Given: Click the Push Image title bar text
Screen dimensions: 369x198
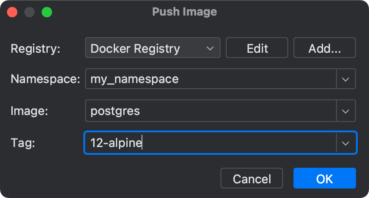Looking at the screenshot, I should tap(184, 12).
